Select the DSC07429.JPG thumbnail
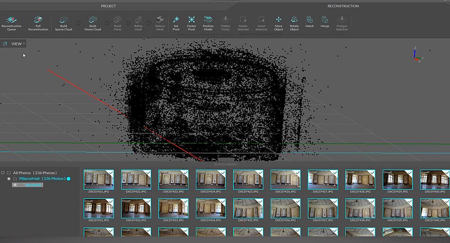Viewport: 450px width, 243px height. point(397,180)
